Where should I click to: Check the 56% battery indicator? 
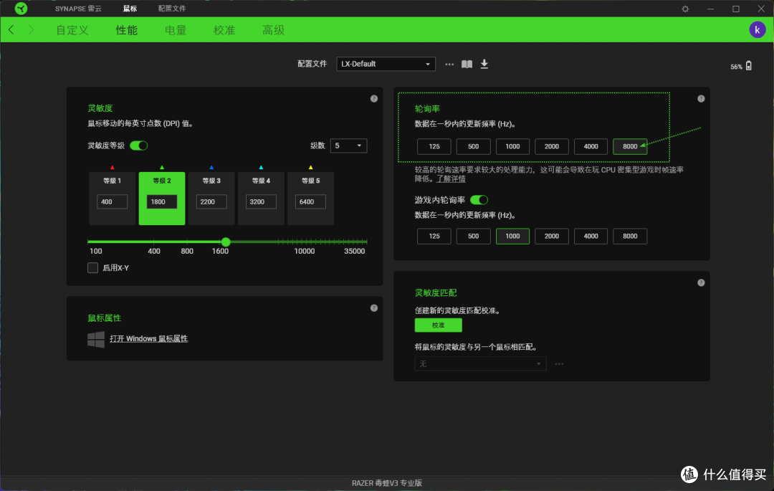pyautogui.click(x=741, y=66)
